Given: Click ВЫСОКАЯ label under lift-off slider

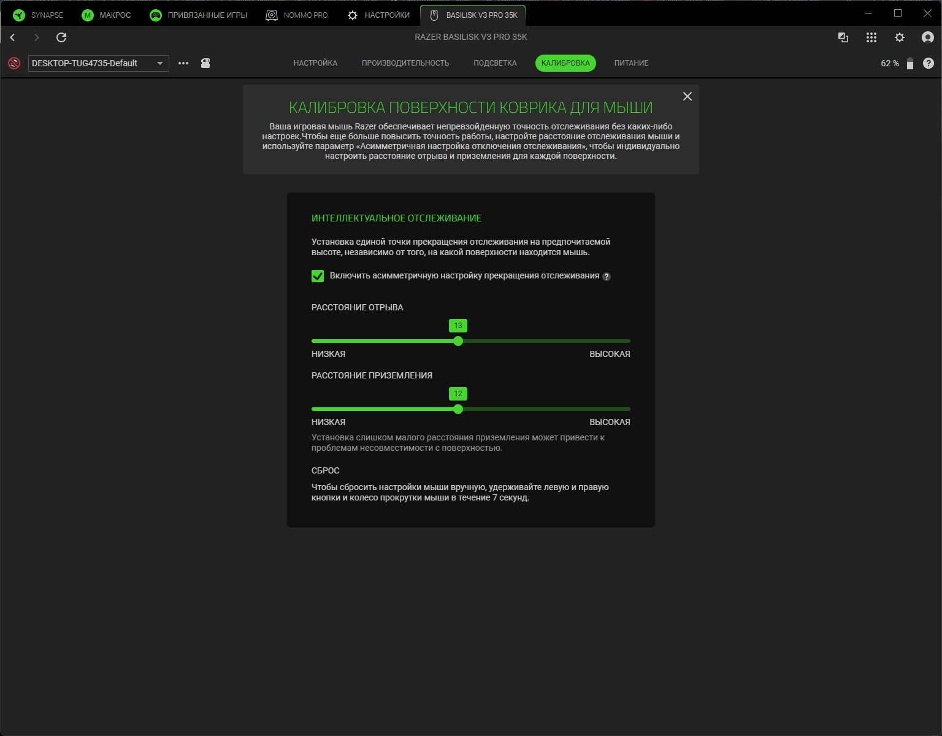Looking at the screenshot, I should tap(610, 354).
